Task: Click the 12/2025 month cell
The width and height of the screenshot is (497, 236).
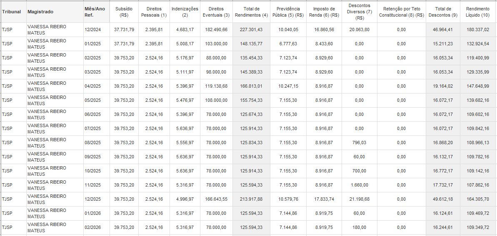Action: [x=96, y=199]
